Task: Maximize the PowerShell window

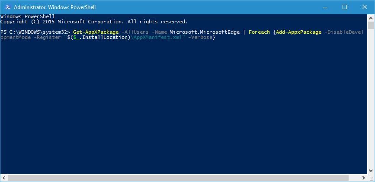Action: point(345,7)
